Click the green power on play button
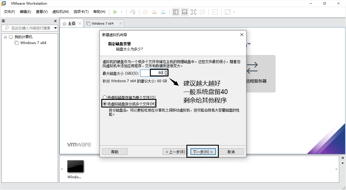Viewport: 346px width, 190px height. coord(115,12)
